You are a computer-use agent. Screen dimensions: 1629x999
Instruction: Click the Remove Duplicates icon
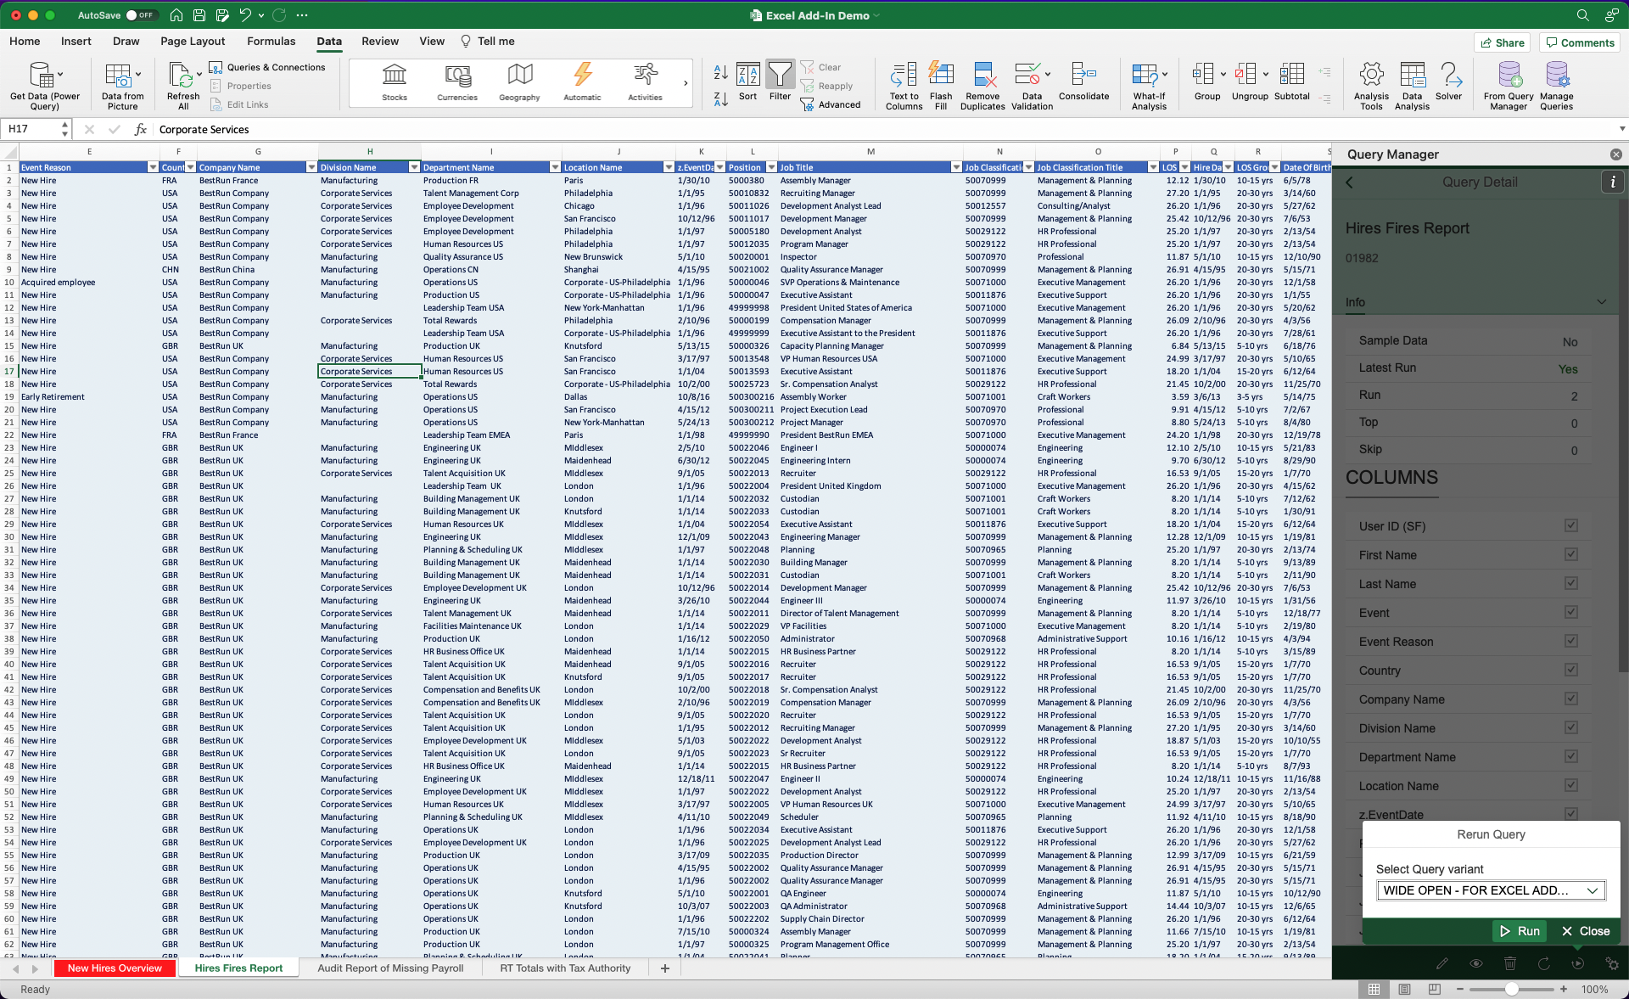[x=982, y=76]
